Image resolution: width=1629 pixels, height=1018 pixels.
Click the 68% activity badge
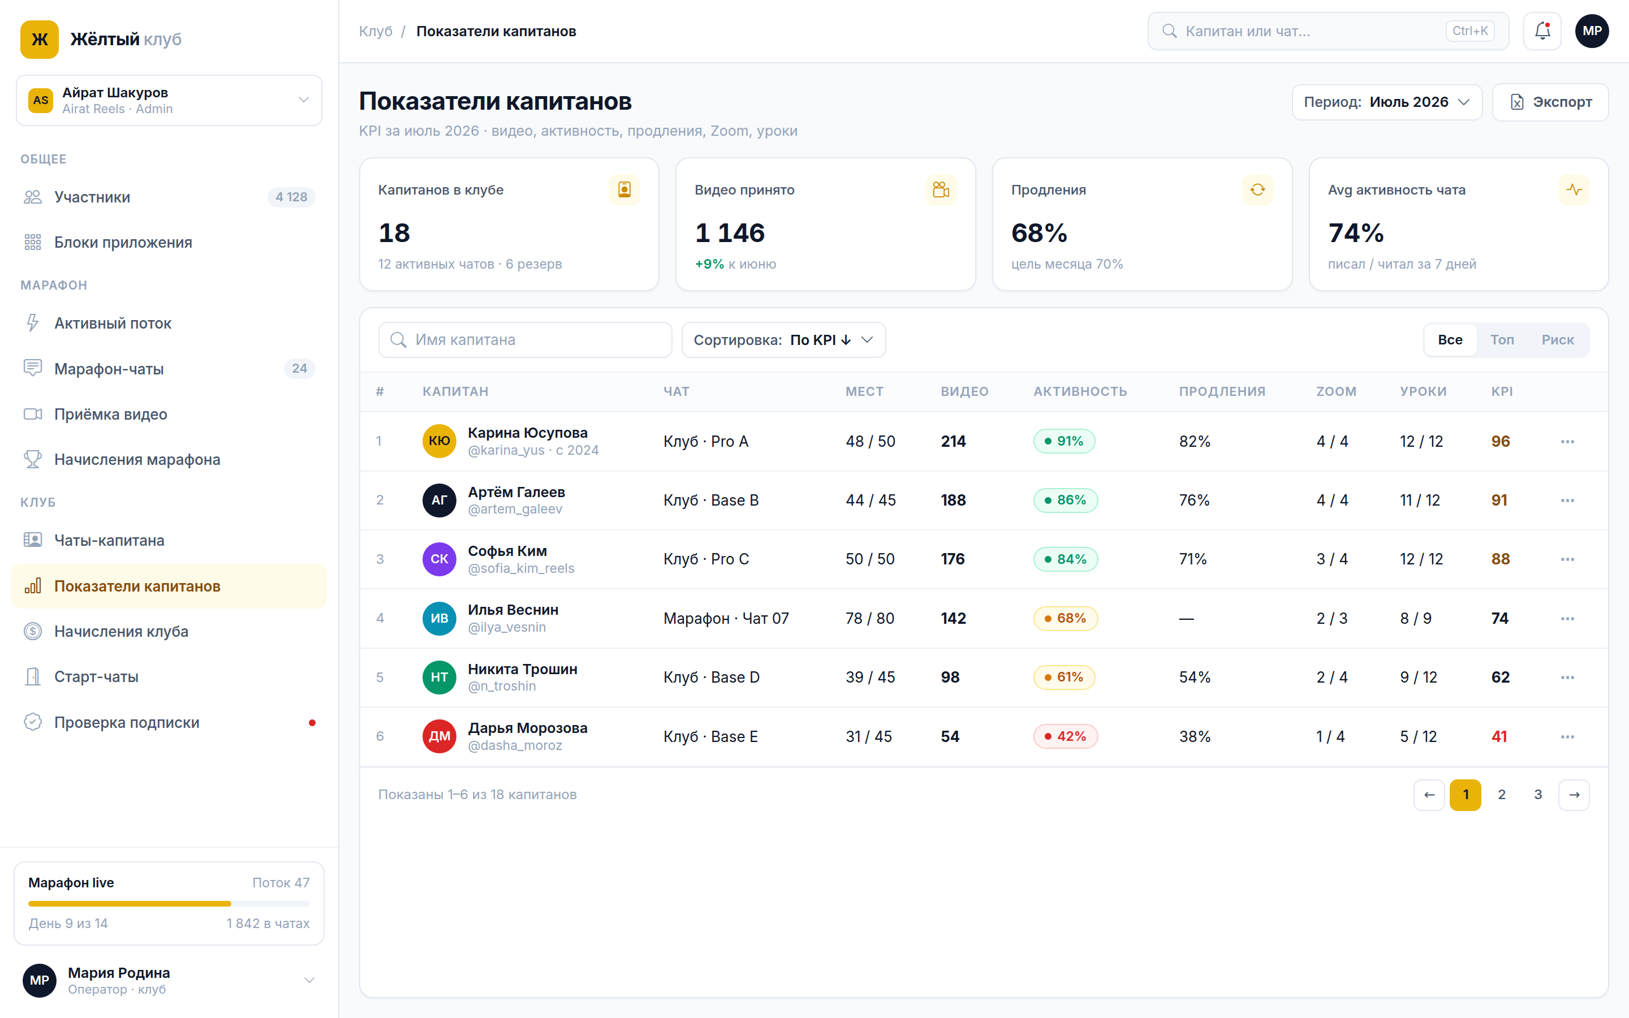(1065, 619)
